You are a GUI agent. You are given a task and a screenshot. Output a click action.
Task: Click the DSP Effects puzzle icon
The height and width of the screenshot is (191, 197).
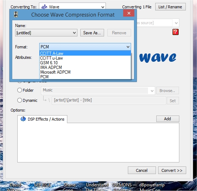coord(23,119)
